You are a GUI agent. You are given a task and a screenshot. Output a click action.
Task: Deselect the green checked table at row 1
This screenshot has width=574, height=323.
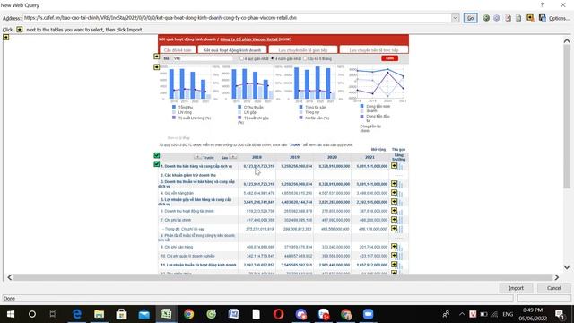tap(156, 164)
